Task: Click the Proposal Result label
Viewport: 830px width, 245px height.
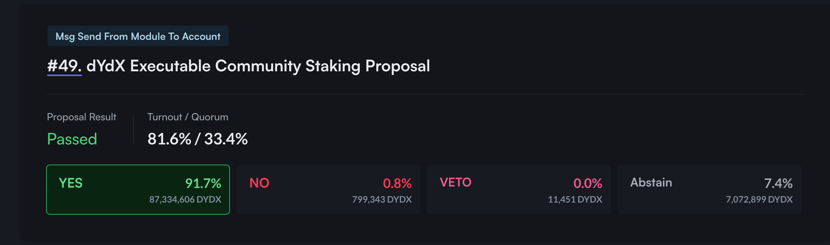Action: (82, 117)
